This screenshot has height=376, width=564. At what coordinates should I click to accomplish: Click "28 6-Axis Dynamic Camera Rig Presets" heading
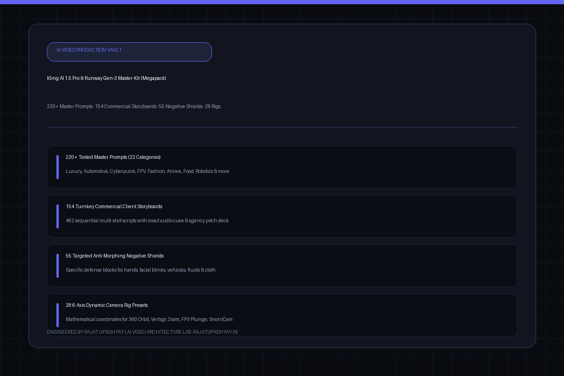coord(107,305)
